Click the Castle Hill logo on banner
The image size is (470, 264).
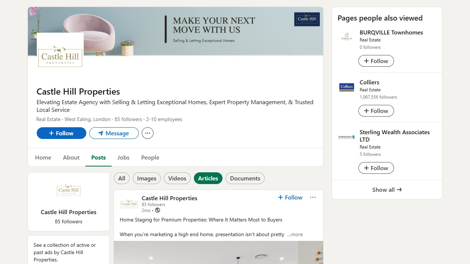click(307, 19)
